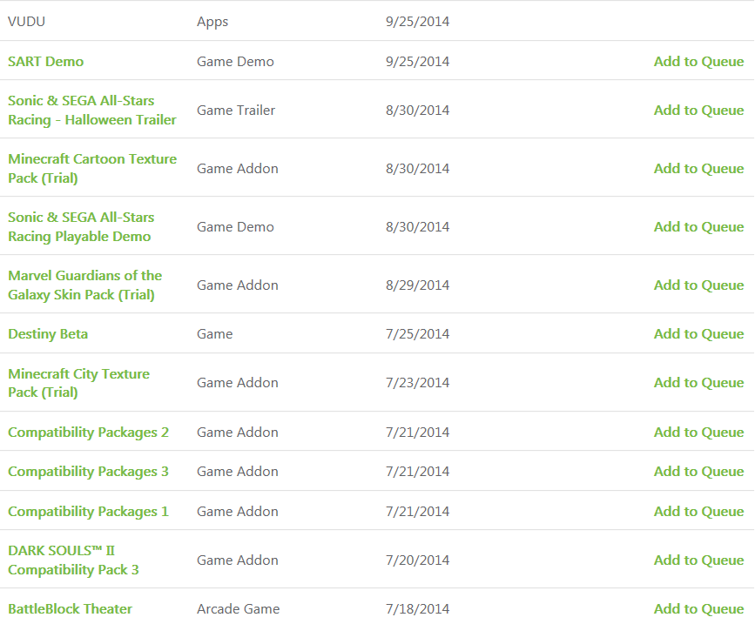Add the Halloween Trailer to queue
The image size is (755, 624).
pyautogui.click(x=698, y=111)
